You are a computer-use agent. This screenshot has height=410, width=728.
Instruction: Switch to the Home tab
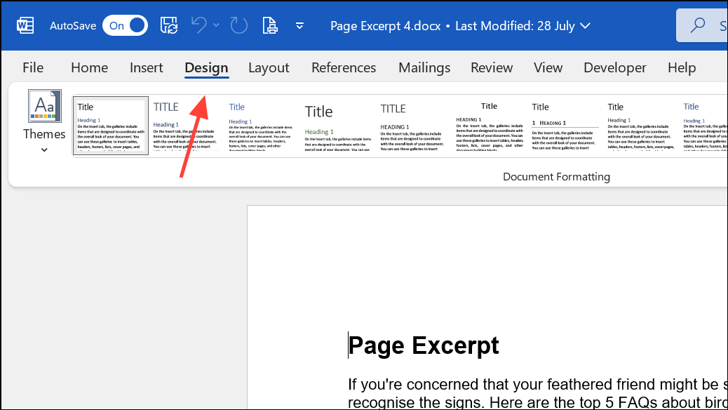89,67
